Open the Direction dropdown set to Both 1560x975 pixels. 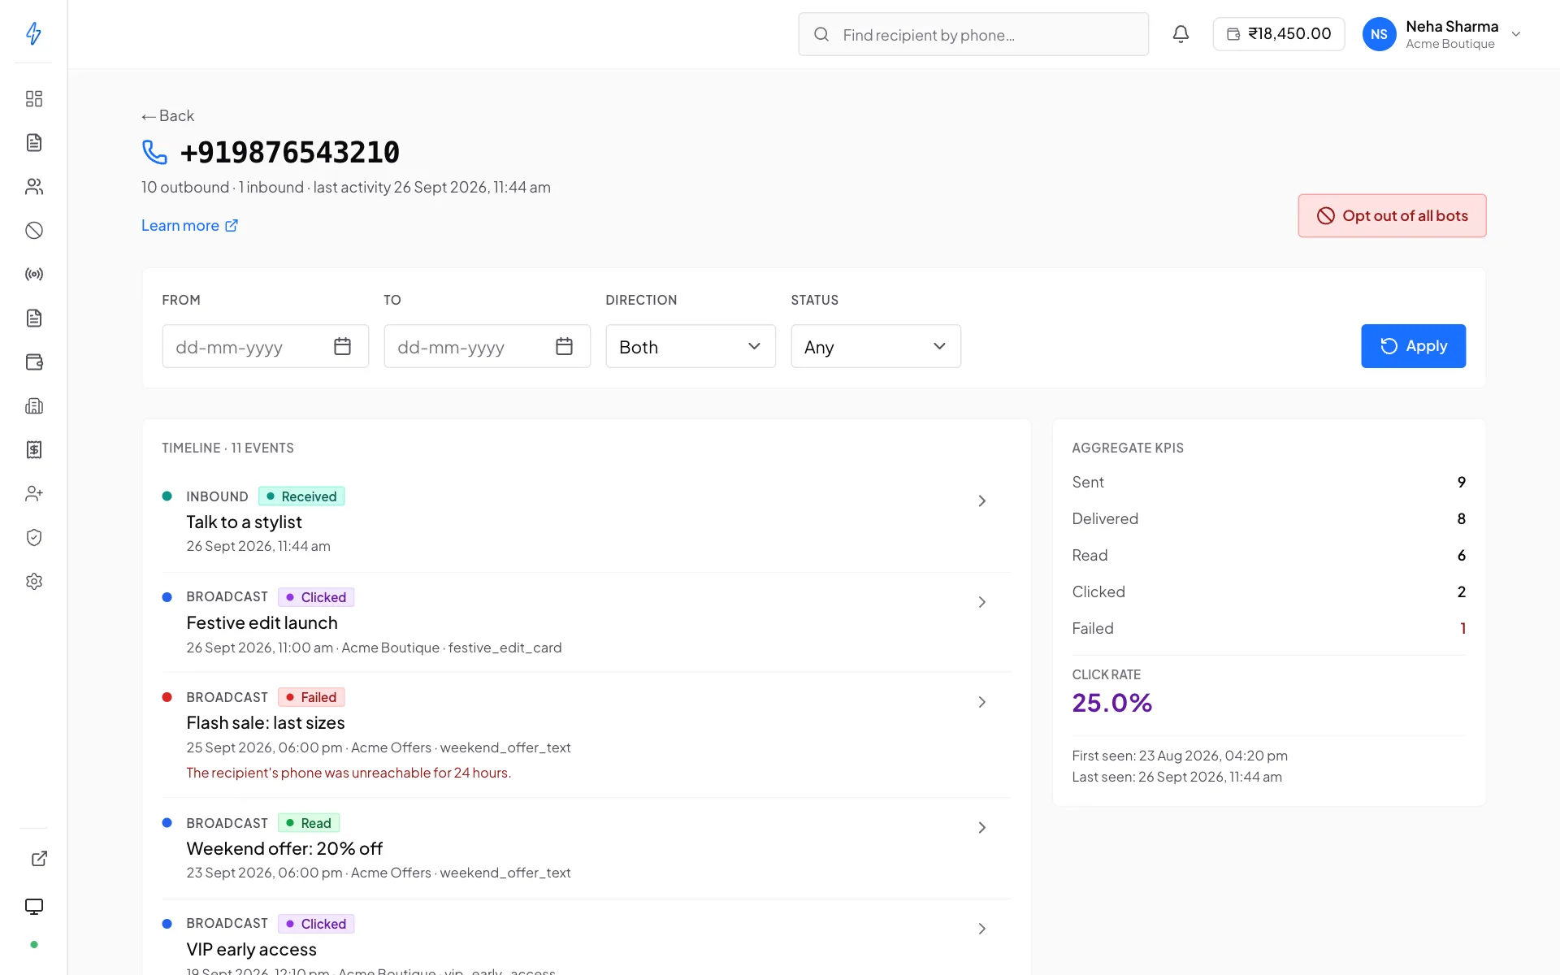691,347
